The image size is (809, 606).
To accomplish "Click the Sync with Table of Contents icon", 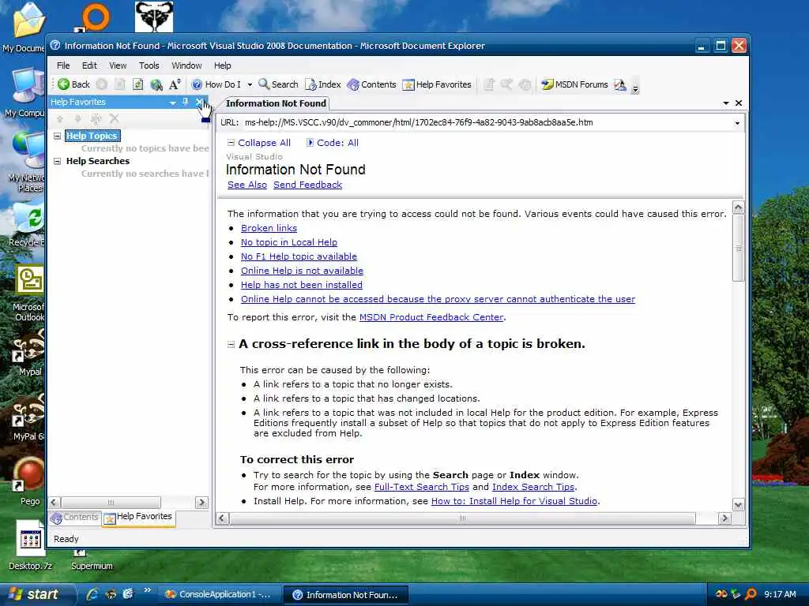I will (525, 84).
